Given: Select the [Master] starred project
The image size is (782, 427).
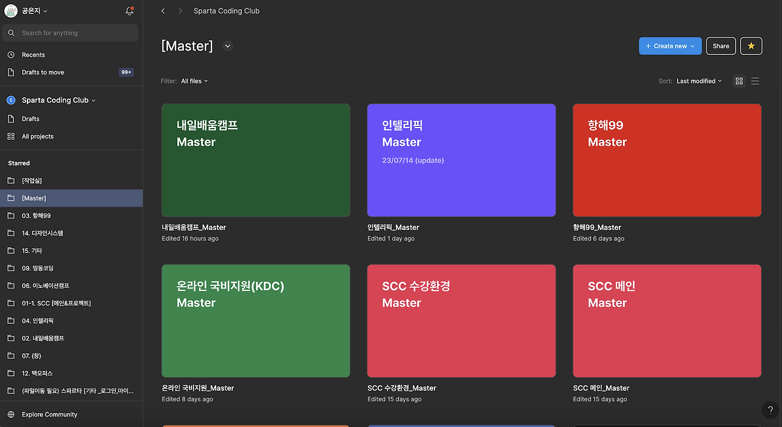Looking at the screenshot, I should (x=71, y=198).
